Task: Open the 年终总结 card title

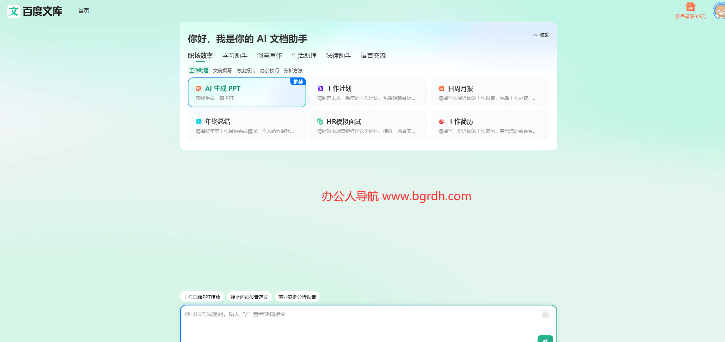Action: [x=218, y=122]
